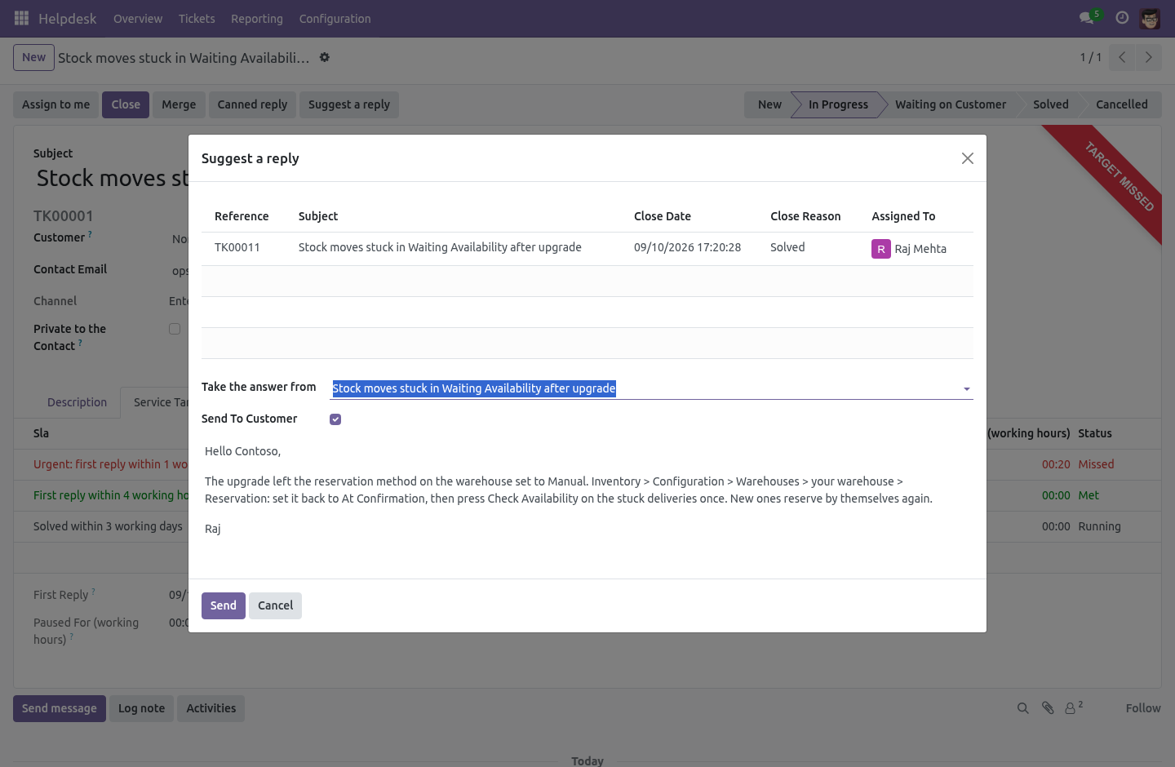1175x767 pixels.
Task: Open the Reporting menu
Action: 257,19
